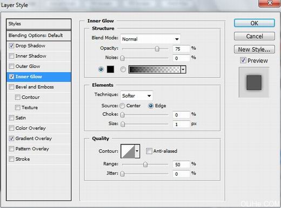This screenshot has height=208, width=281.
Task: Open the Blend Mode dropdown
Action: 150,39
